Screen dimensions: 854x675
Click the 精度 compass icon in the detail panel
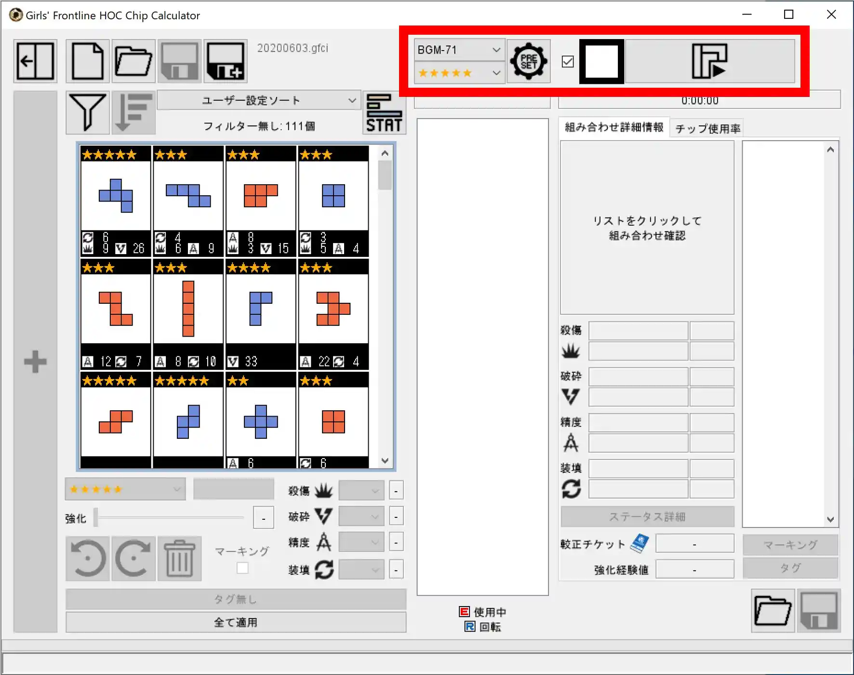(x=571, y=443)
